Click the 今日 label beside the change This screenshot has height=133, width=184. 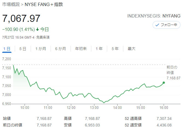45,29
